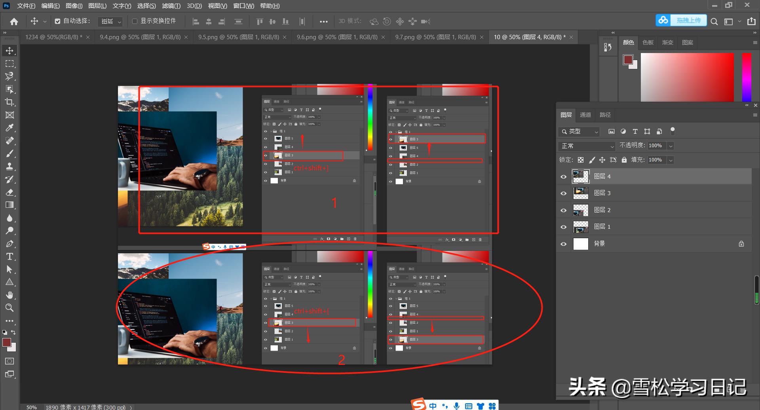The image size is (760, 410).
Task: Select the Eyedropper tool
Action: (9, 128)
